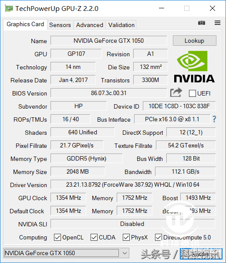
Task: Click the screenshot camera icon
Action: [x=201, y=23]
